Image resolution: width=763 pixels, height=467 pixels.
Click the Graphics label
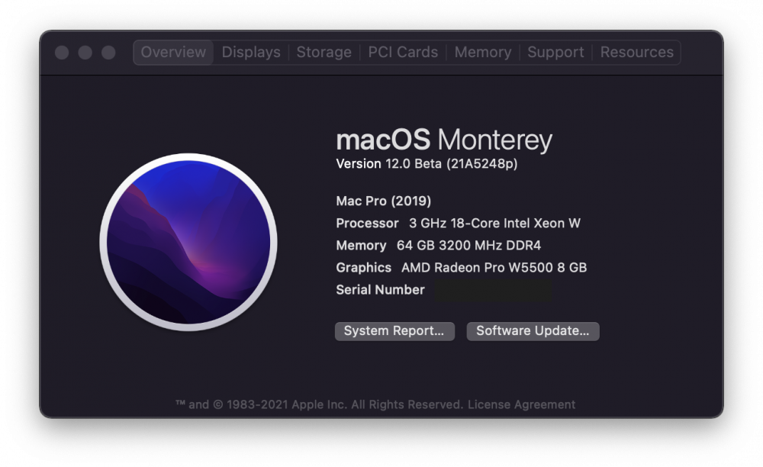(363, 268)
